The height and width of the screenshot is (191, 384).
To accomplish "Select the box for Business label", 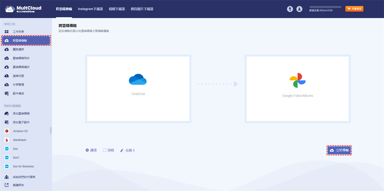I will [23, 166].
